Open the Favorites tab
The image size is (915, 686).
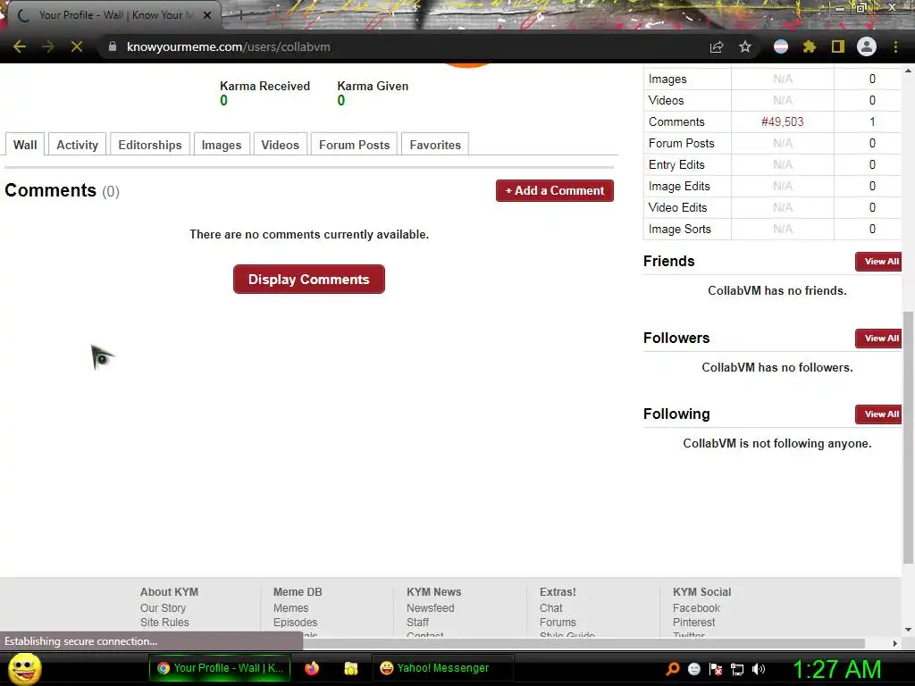tap(435, 145)
